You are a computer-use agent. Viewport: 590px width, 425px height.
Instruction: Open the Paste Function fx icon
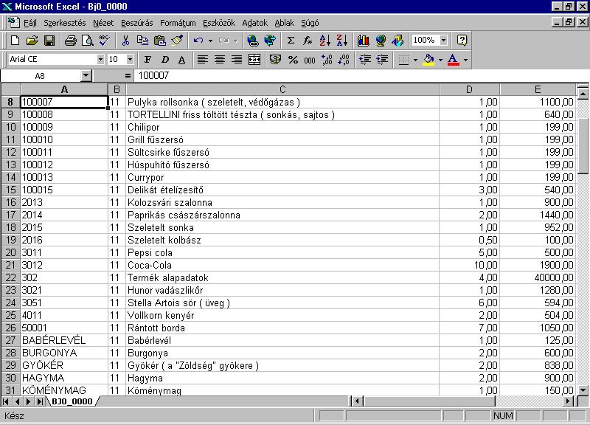pyautogui.click(x=308, y=41)
